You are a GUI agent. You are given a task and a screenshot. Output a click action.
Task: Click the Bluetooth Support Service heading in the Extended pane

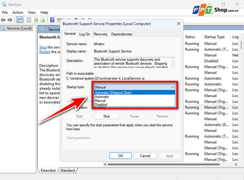click(x=49, y=37)
